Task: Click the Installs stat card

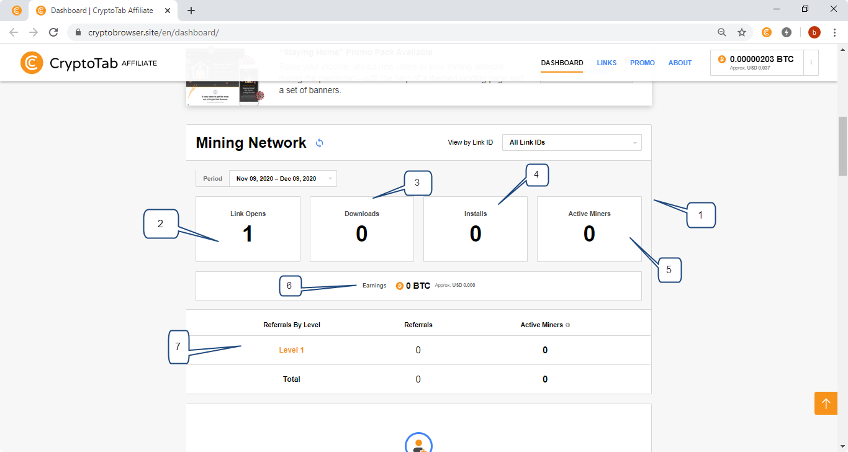Action: [x=476, y=229]
